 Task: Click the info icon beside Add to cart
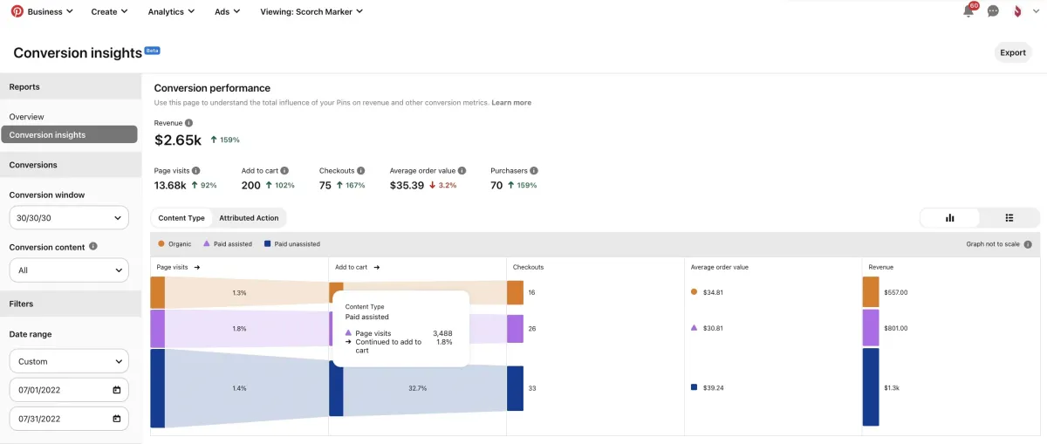(x=284, y=171)
